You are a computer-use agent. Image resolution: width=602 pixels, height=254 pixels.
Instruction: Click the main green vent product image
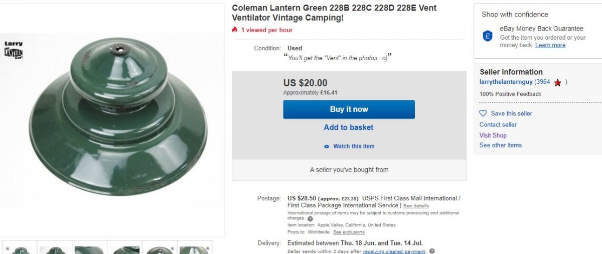point(118,120)
